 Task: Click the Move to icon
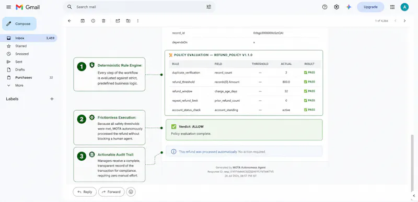pos(128,21)
